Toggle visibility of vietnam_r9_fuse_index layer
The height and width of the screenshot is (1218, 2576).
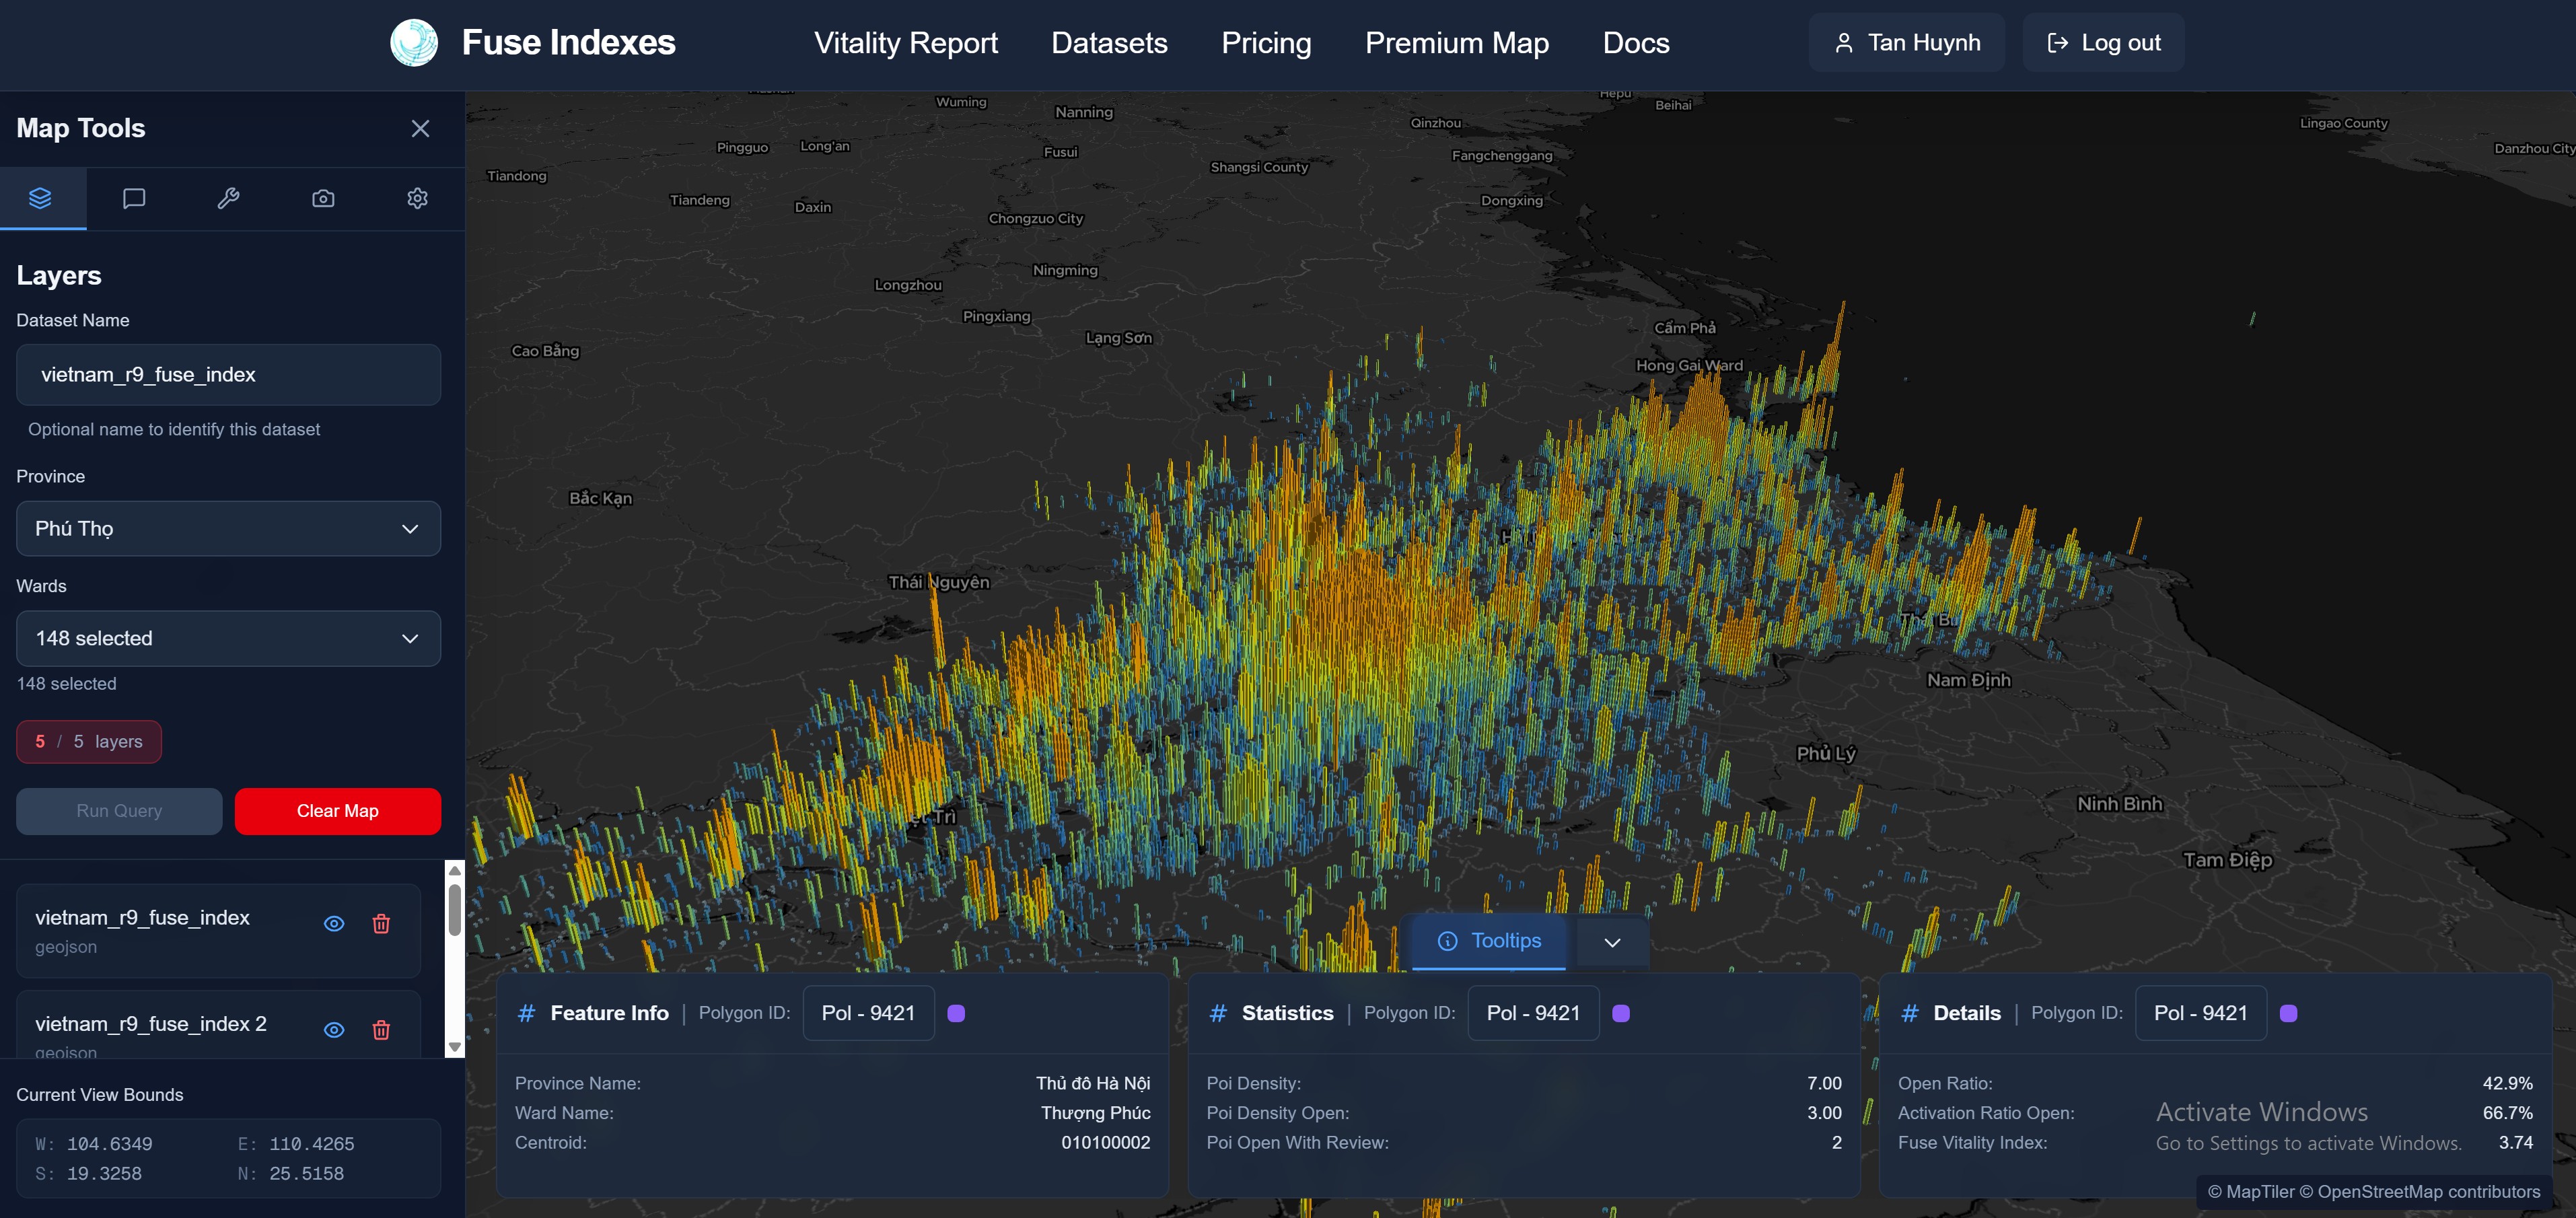point(334,923)
